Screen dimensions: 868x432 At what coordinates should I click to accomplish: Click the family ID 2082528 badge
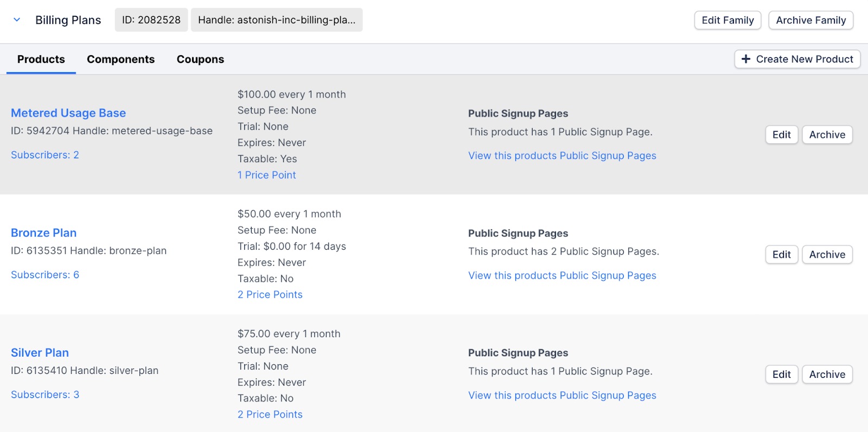click(151, 20)
